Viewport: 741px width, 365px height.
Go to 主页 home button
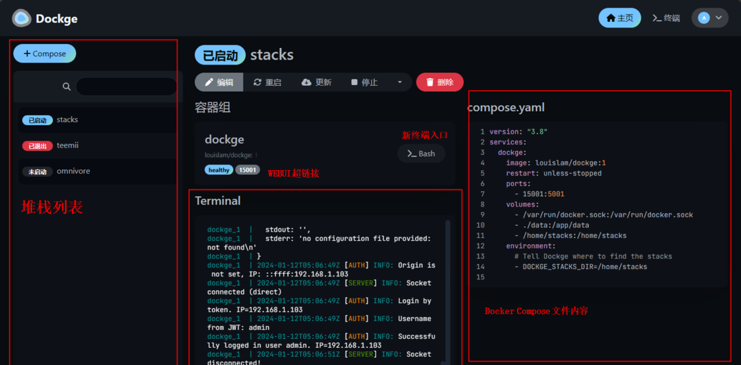coord(620,18)
